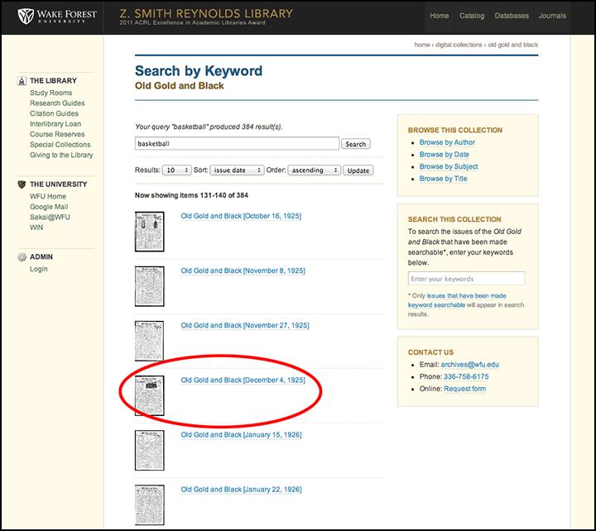Open the Order ascending dropdown
Image resolution: width=596 pixels, height=531 pixels.
[x=314, y=170]
